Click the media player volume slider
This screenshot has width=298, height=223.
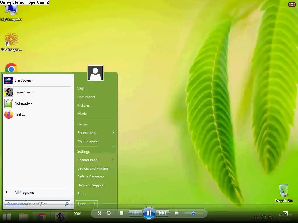[193, 213]
